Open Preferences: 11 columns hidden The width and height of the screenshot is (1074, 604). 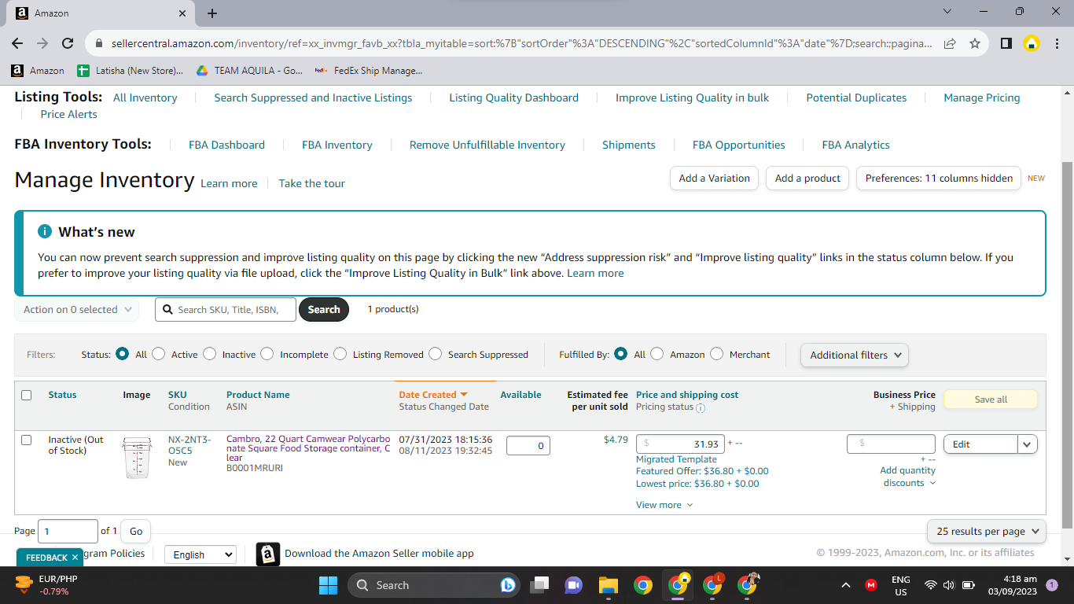click(x=939, y=179)
